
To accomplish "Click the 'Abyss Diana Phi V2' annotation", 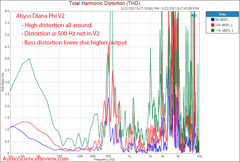I will point(40,16).
